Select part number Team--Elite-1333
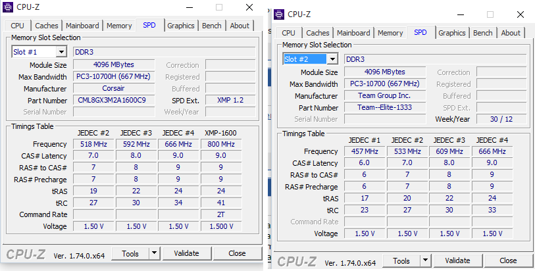This screenshot has width=535, height=271. (x=385, y=107)
